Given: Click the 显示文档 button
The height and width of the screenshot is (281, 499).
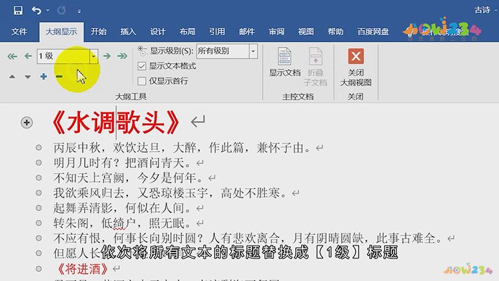Looking at the screenshot, I should (x=284, y=62).
